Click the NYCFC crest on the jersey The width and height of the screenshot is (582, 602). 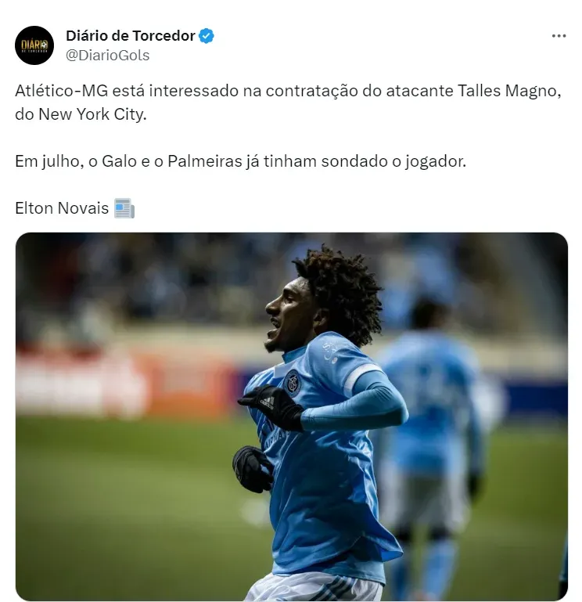coord(293,381)
